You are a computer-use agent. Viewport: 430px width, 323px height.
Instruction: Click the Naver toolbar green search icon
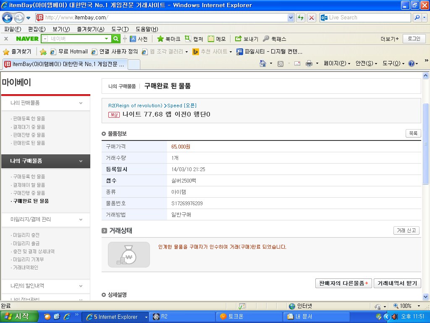(116, 39)
